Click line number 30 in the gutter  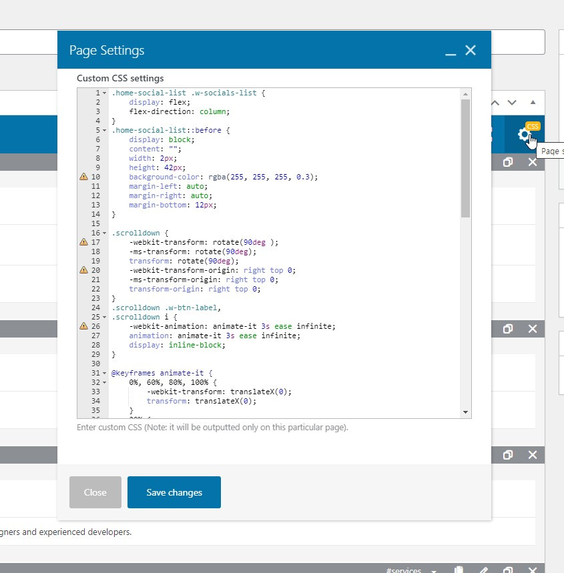pos(95,364)
